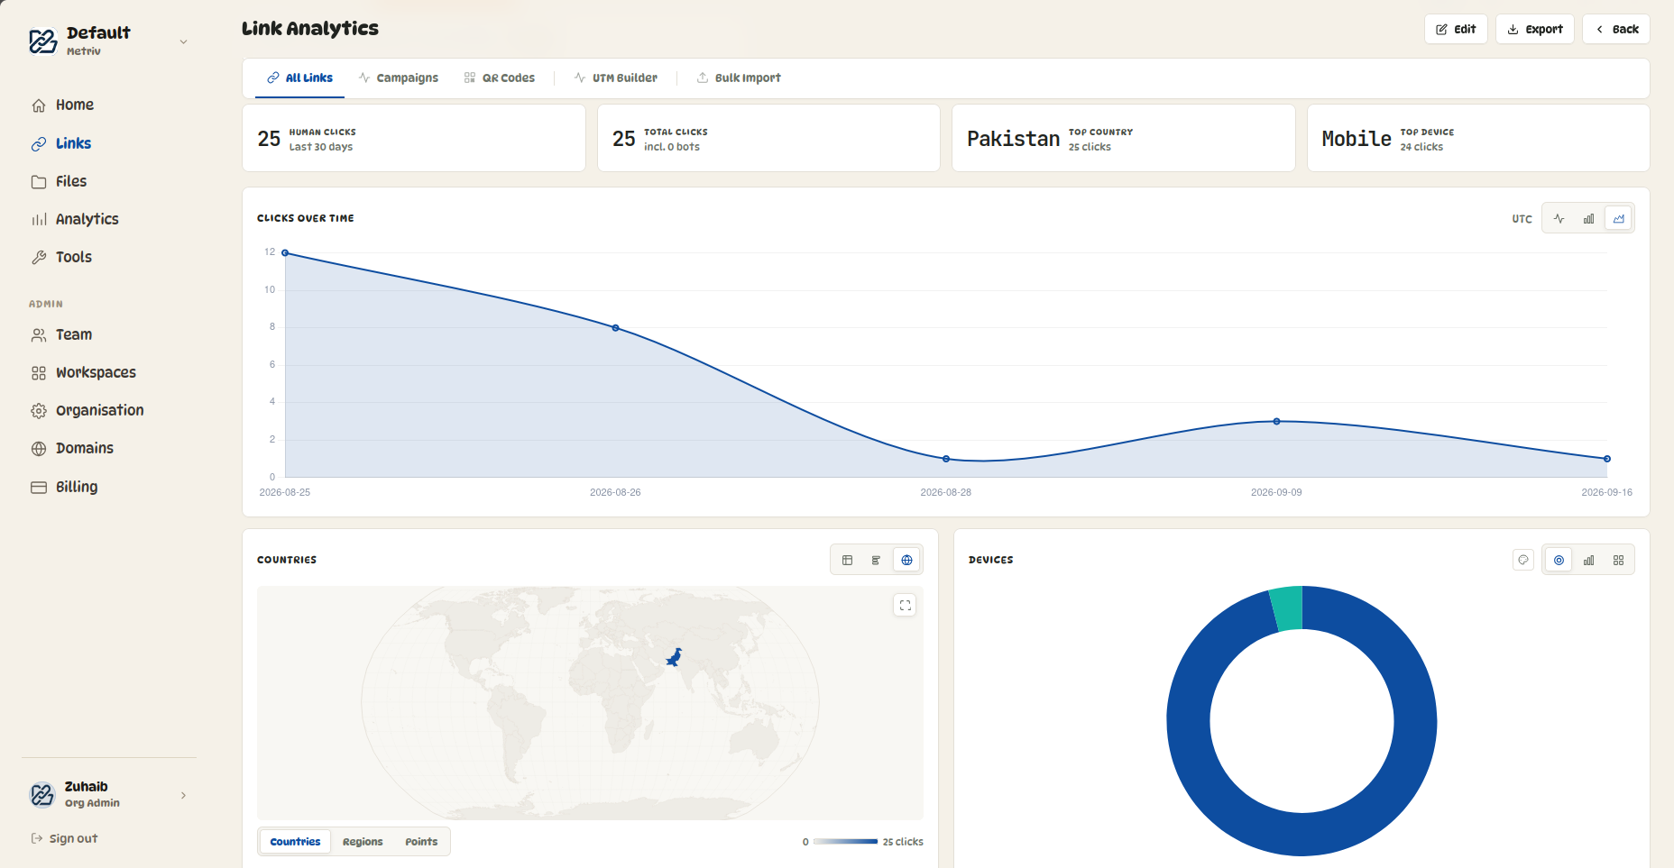Show the countries as a table
The height and width of the screenshot is (868, 1674).
pyautogui.click(x=847, y=560)
